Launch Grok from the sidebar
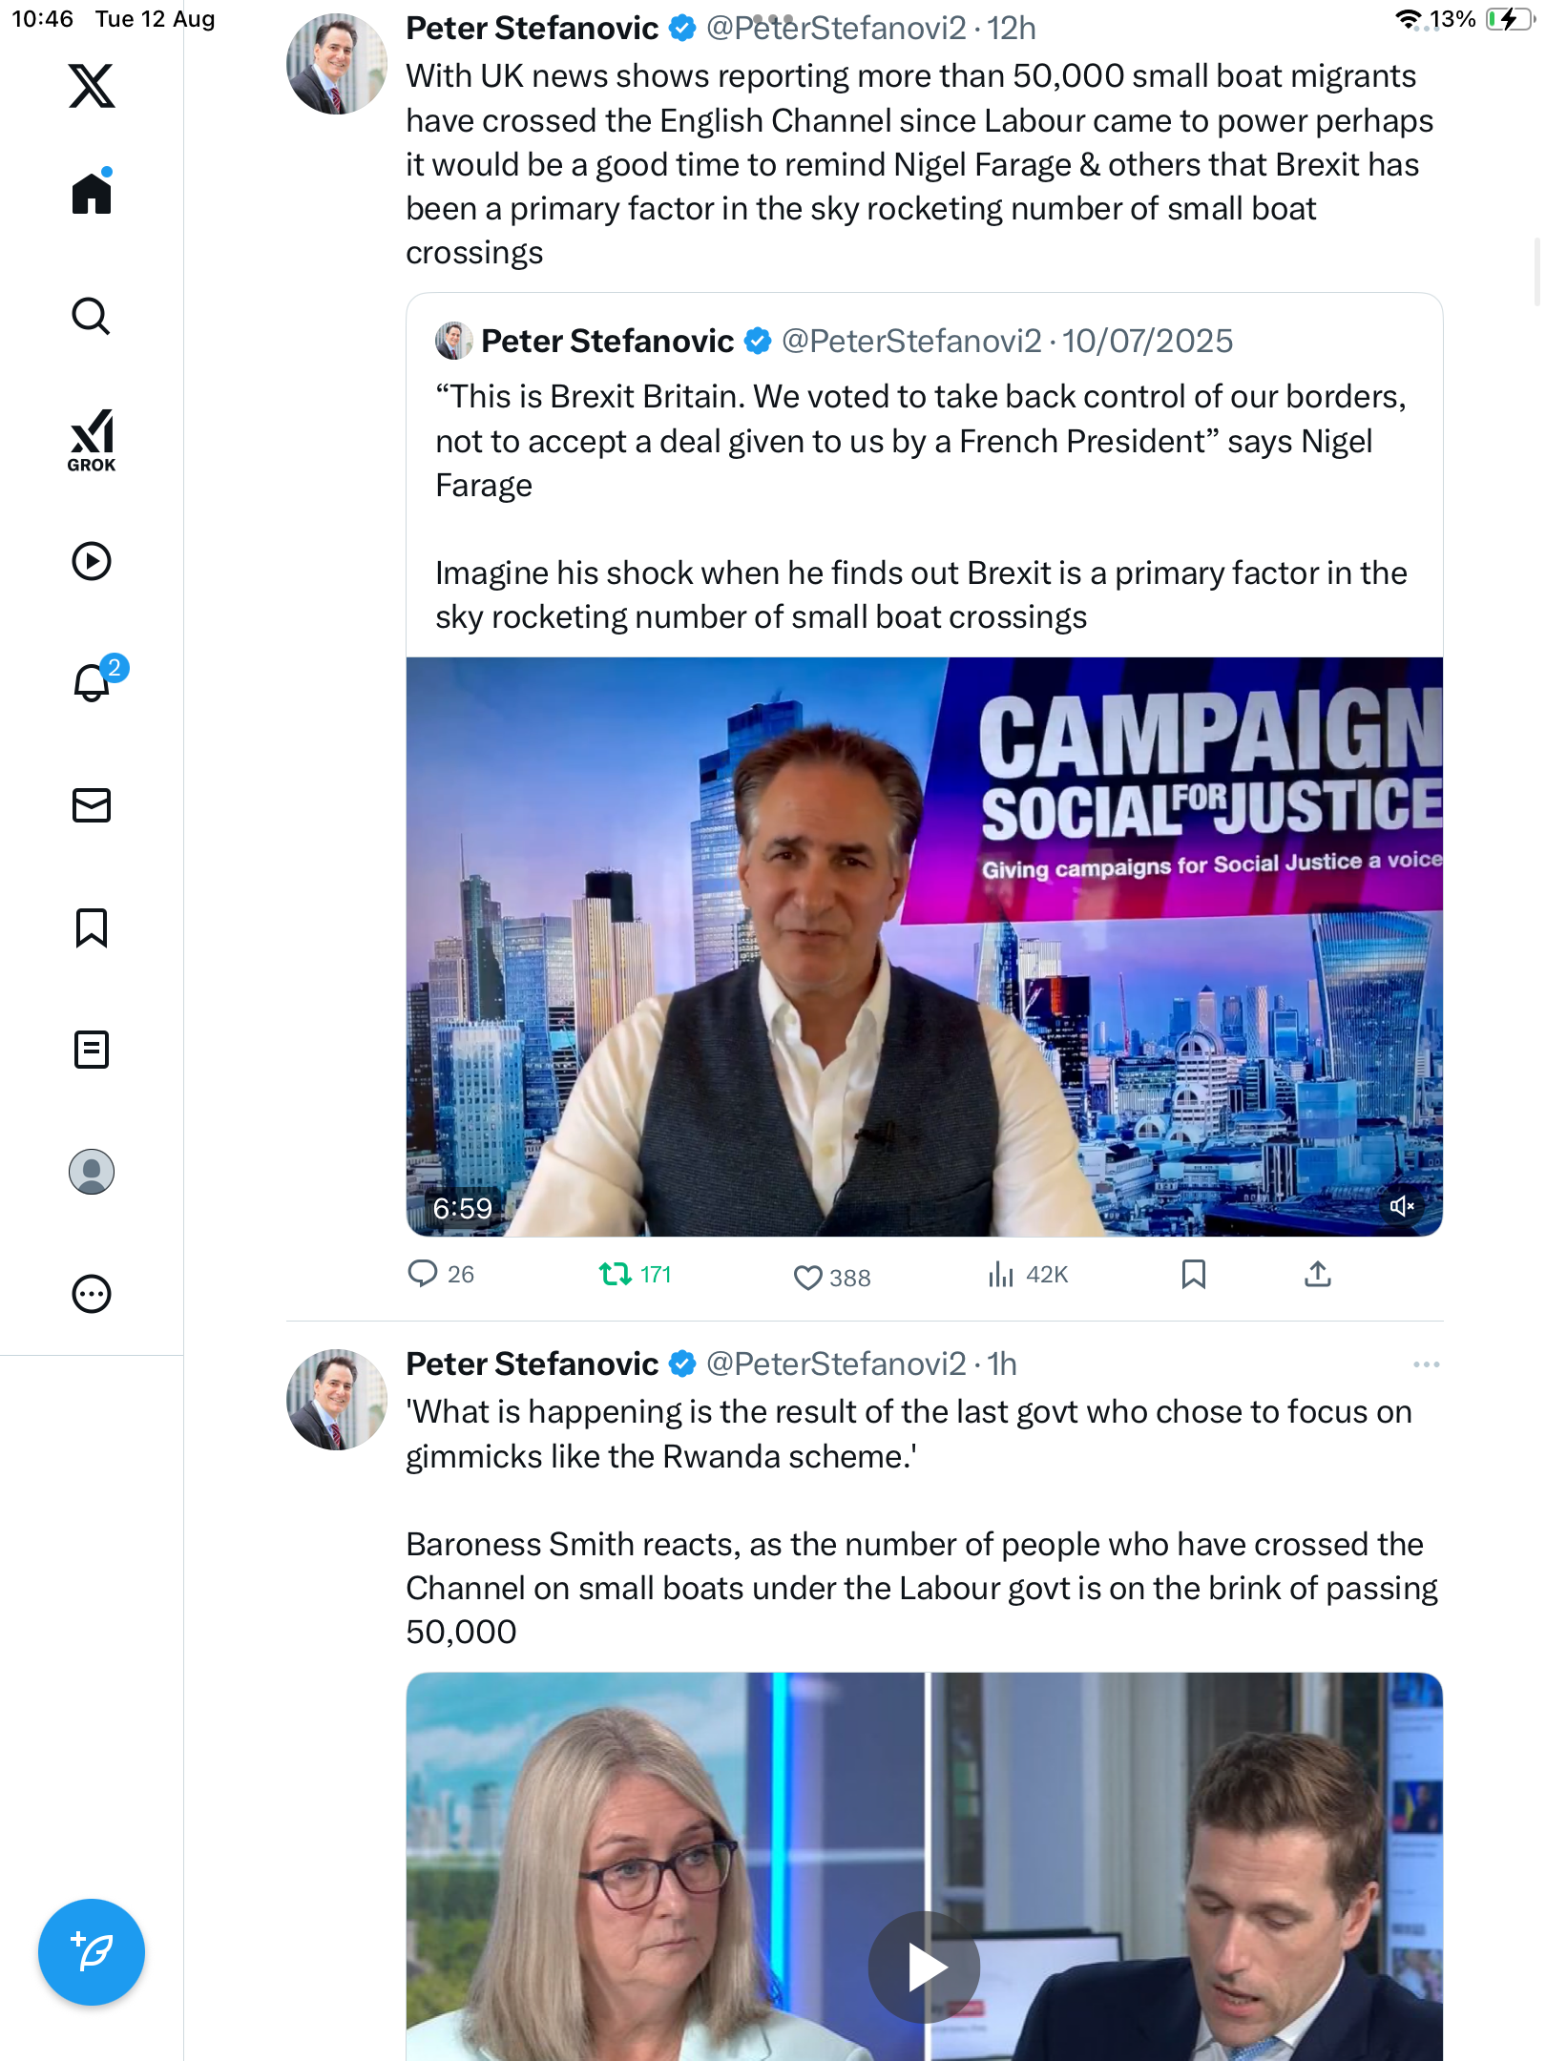1546x2061 pixels. tap(92, 440)
